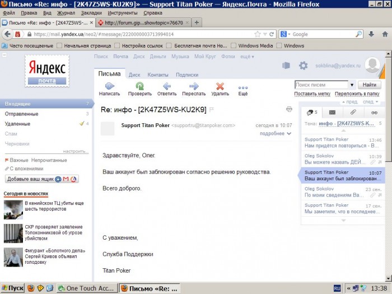The width and height of the screenshot is (392, 294).
Task: Show the envelope messages tab
Action: click(x=332, y=112)
